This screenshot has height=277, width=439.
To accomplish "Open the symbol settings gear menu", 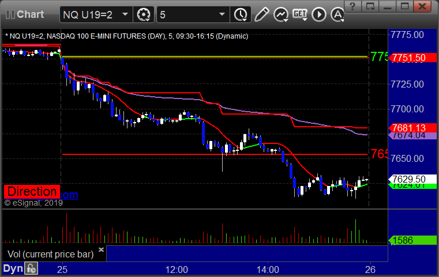I will 144,14.
